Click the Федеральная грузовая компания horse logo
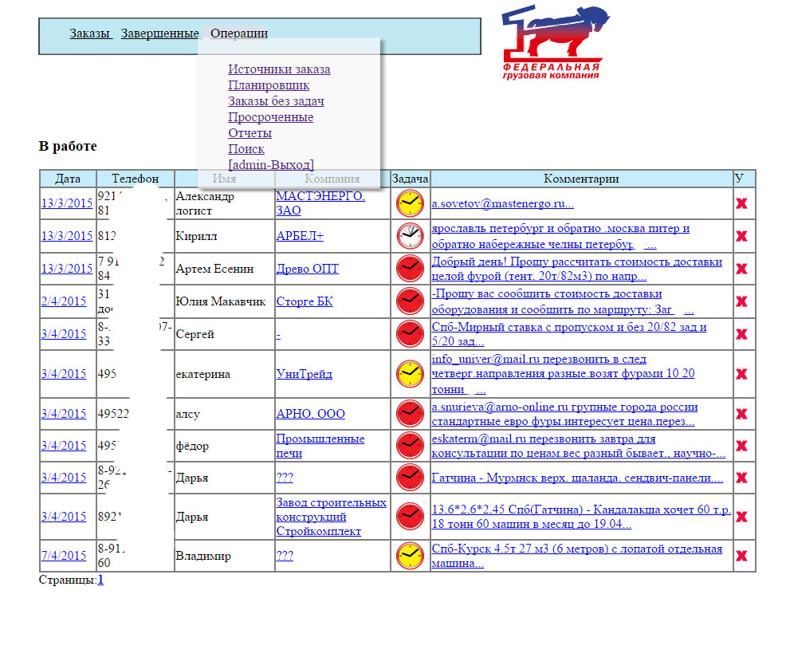790x669 pixels. click(555, 42)
